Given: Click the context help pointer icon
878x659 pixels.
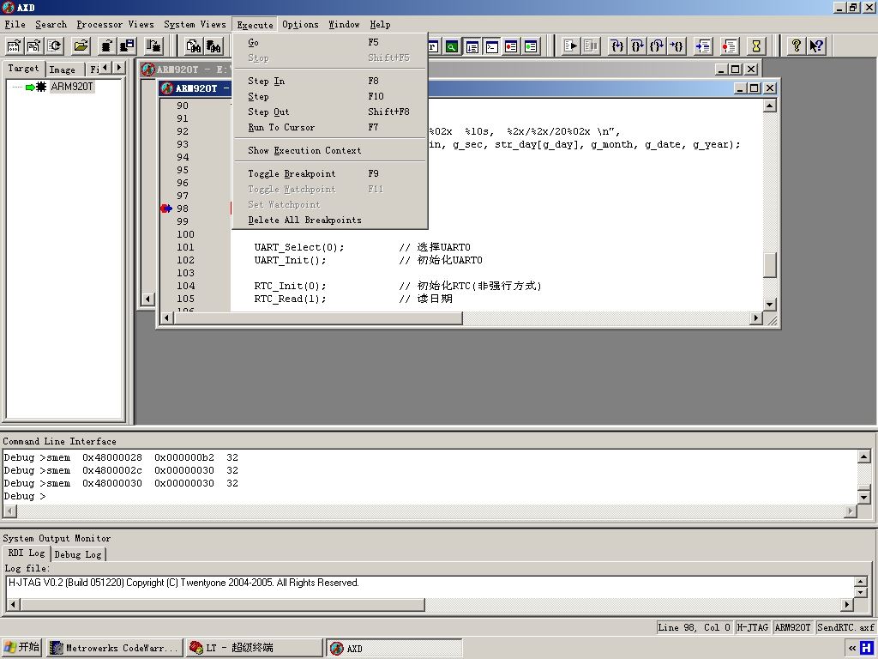Looking at the screenshot, I should [x=816, y=46].
